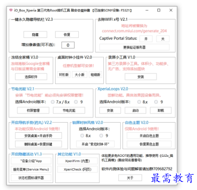
Task: Install the 环形版 clock widget
Action: (x=64, y=75)
